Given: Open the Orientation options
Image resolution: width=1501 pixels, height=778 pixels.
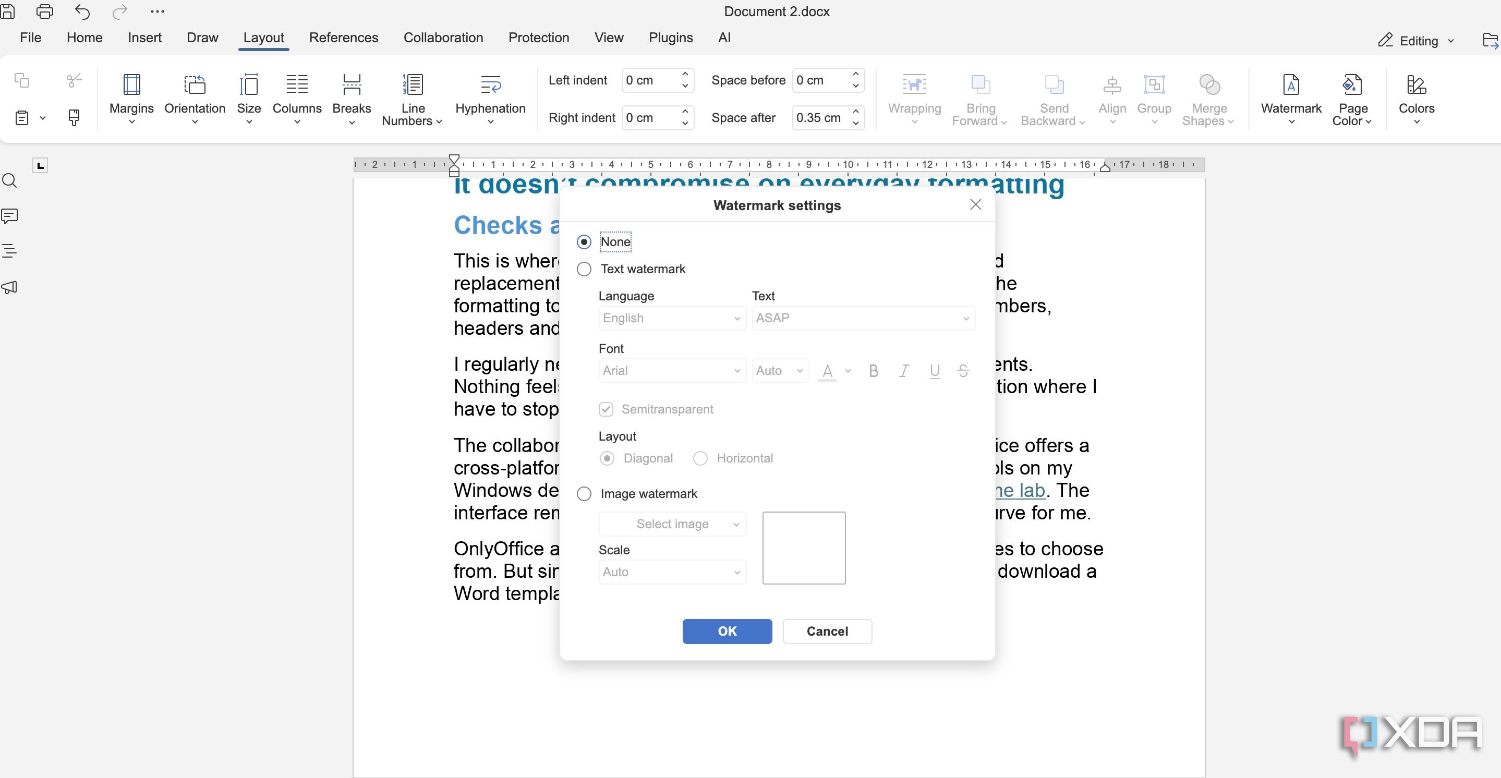Looking at the screenshot, I should 195,99.
